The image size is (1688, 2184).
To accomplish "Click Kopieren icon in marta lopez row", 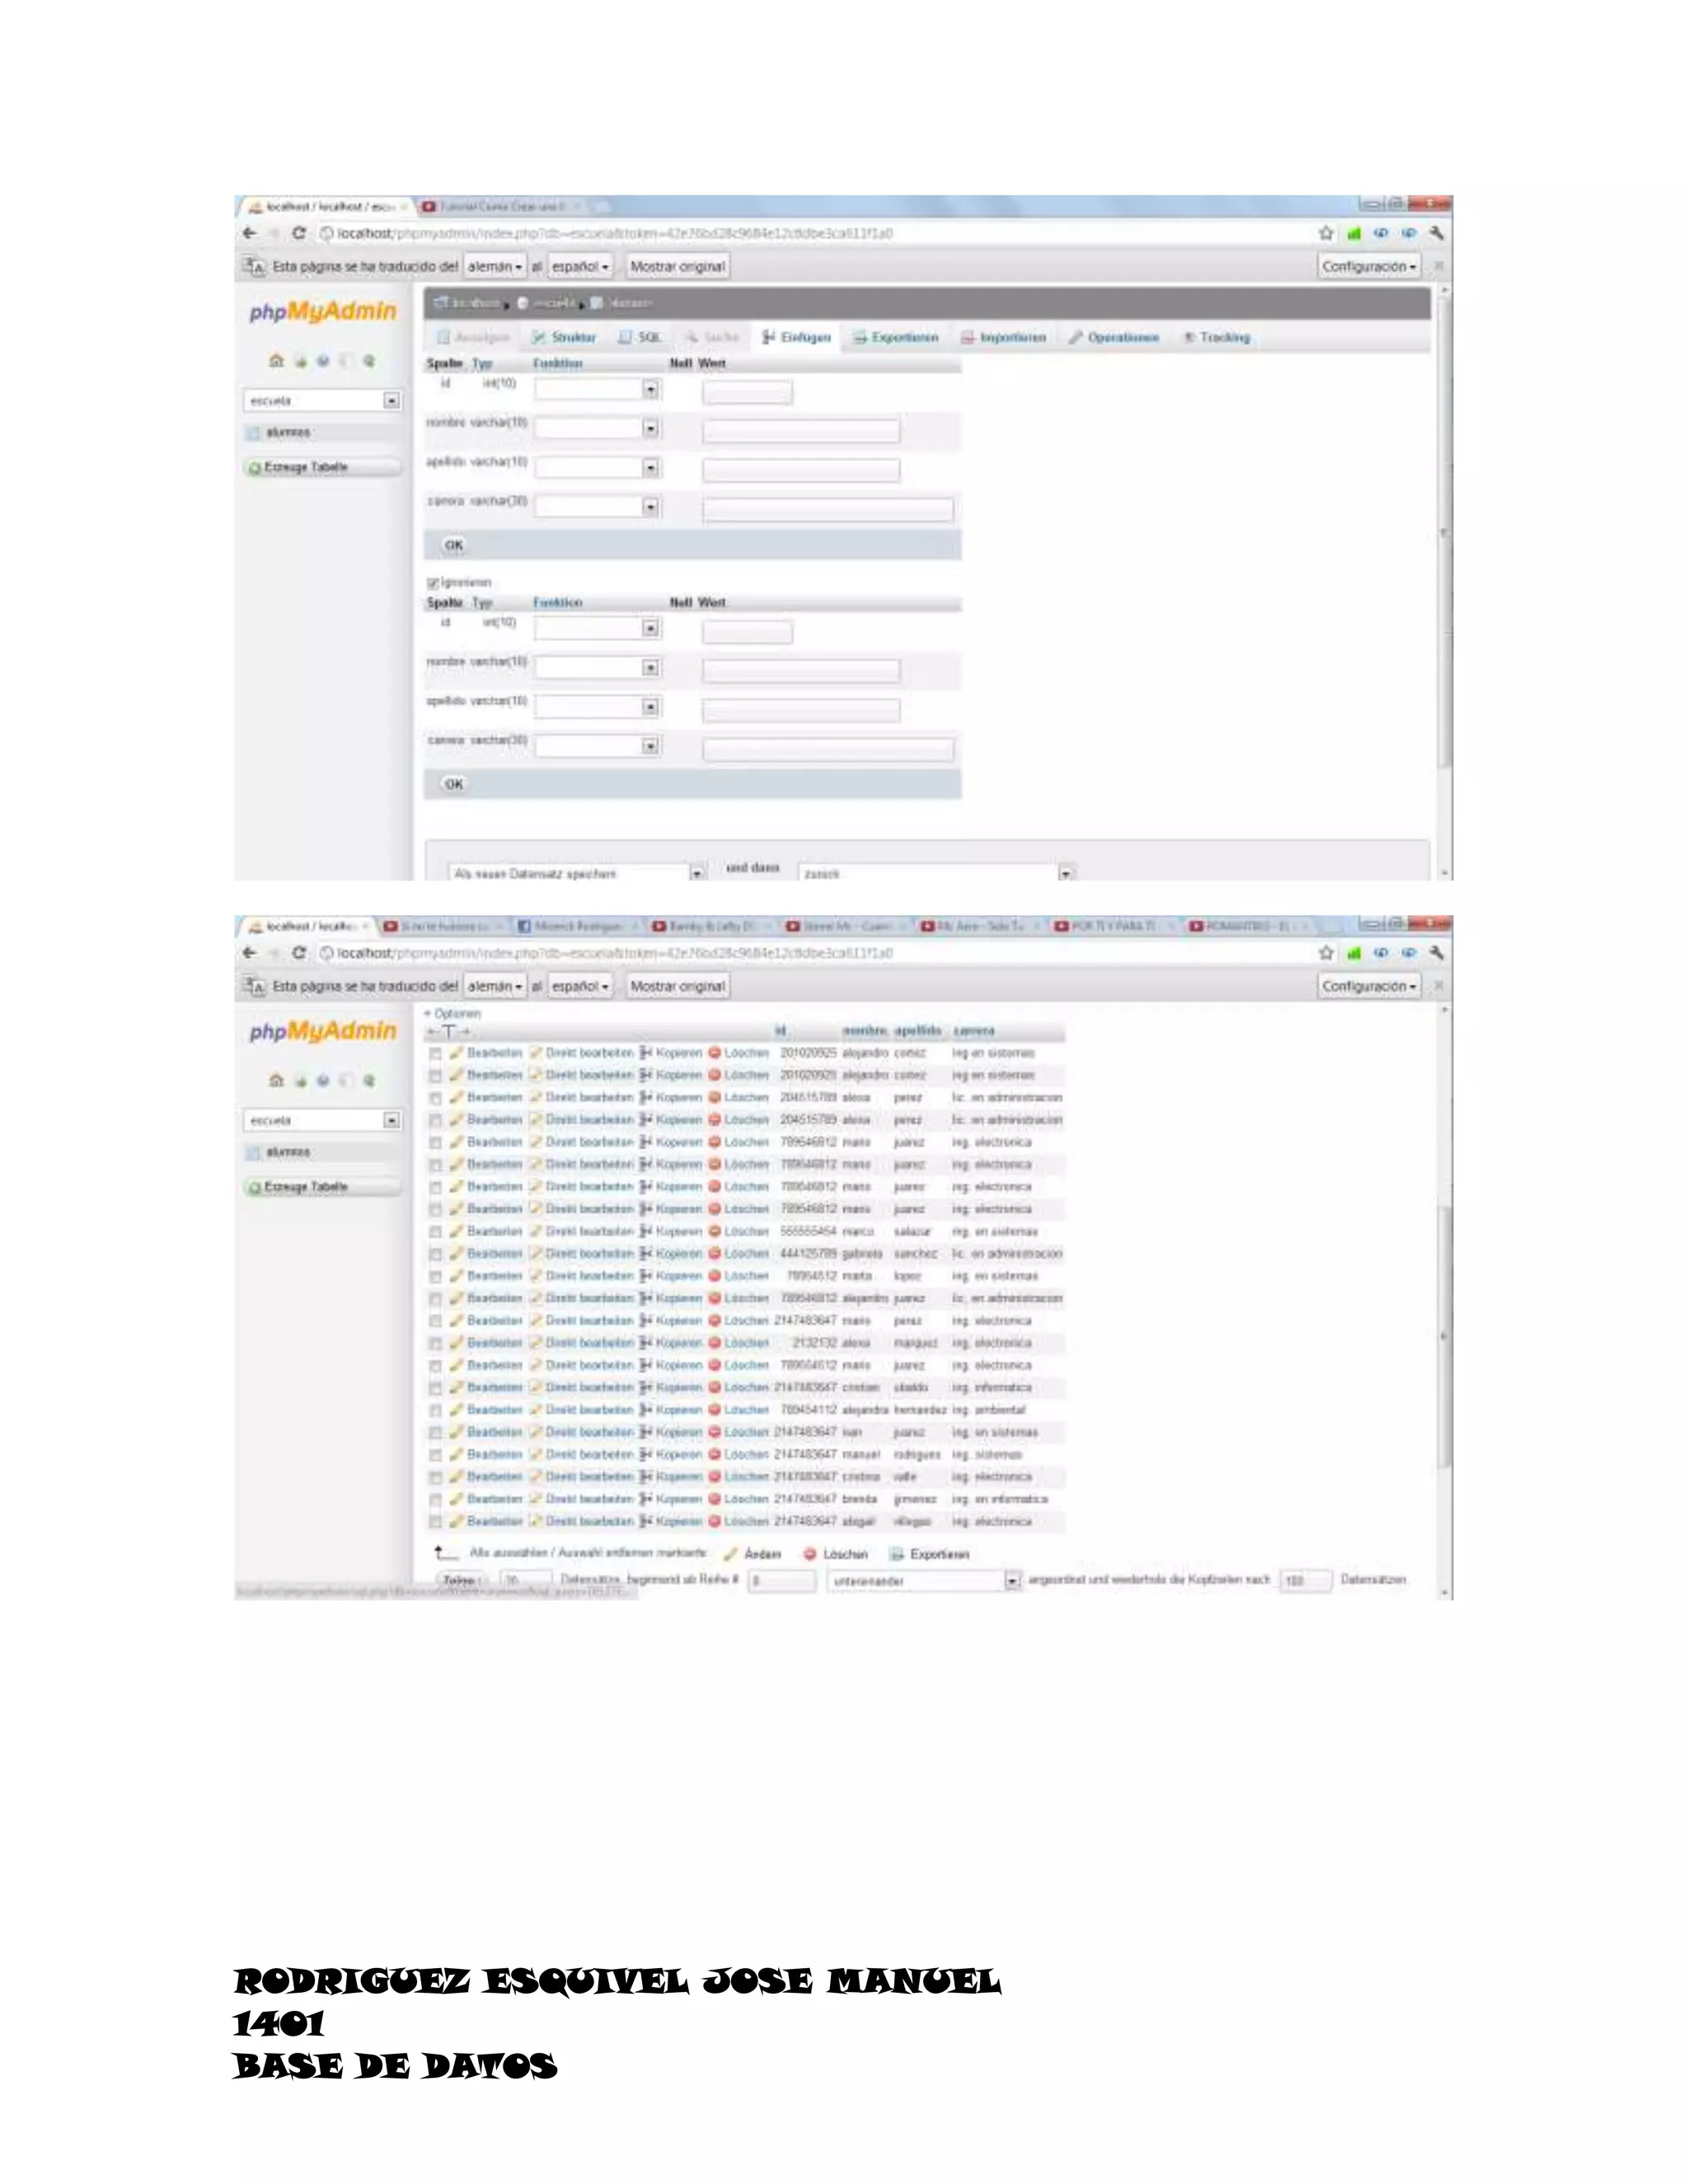I will [646, 1276].
